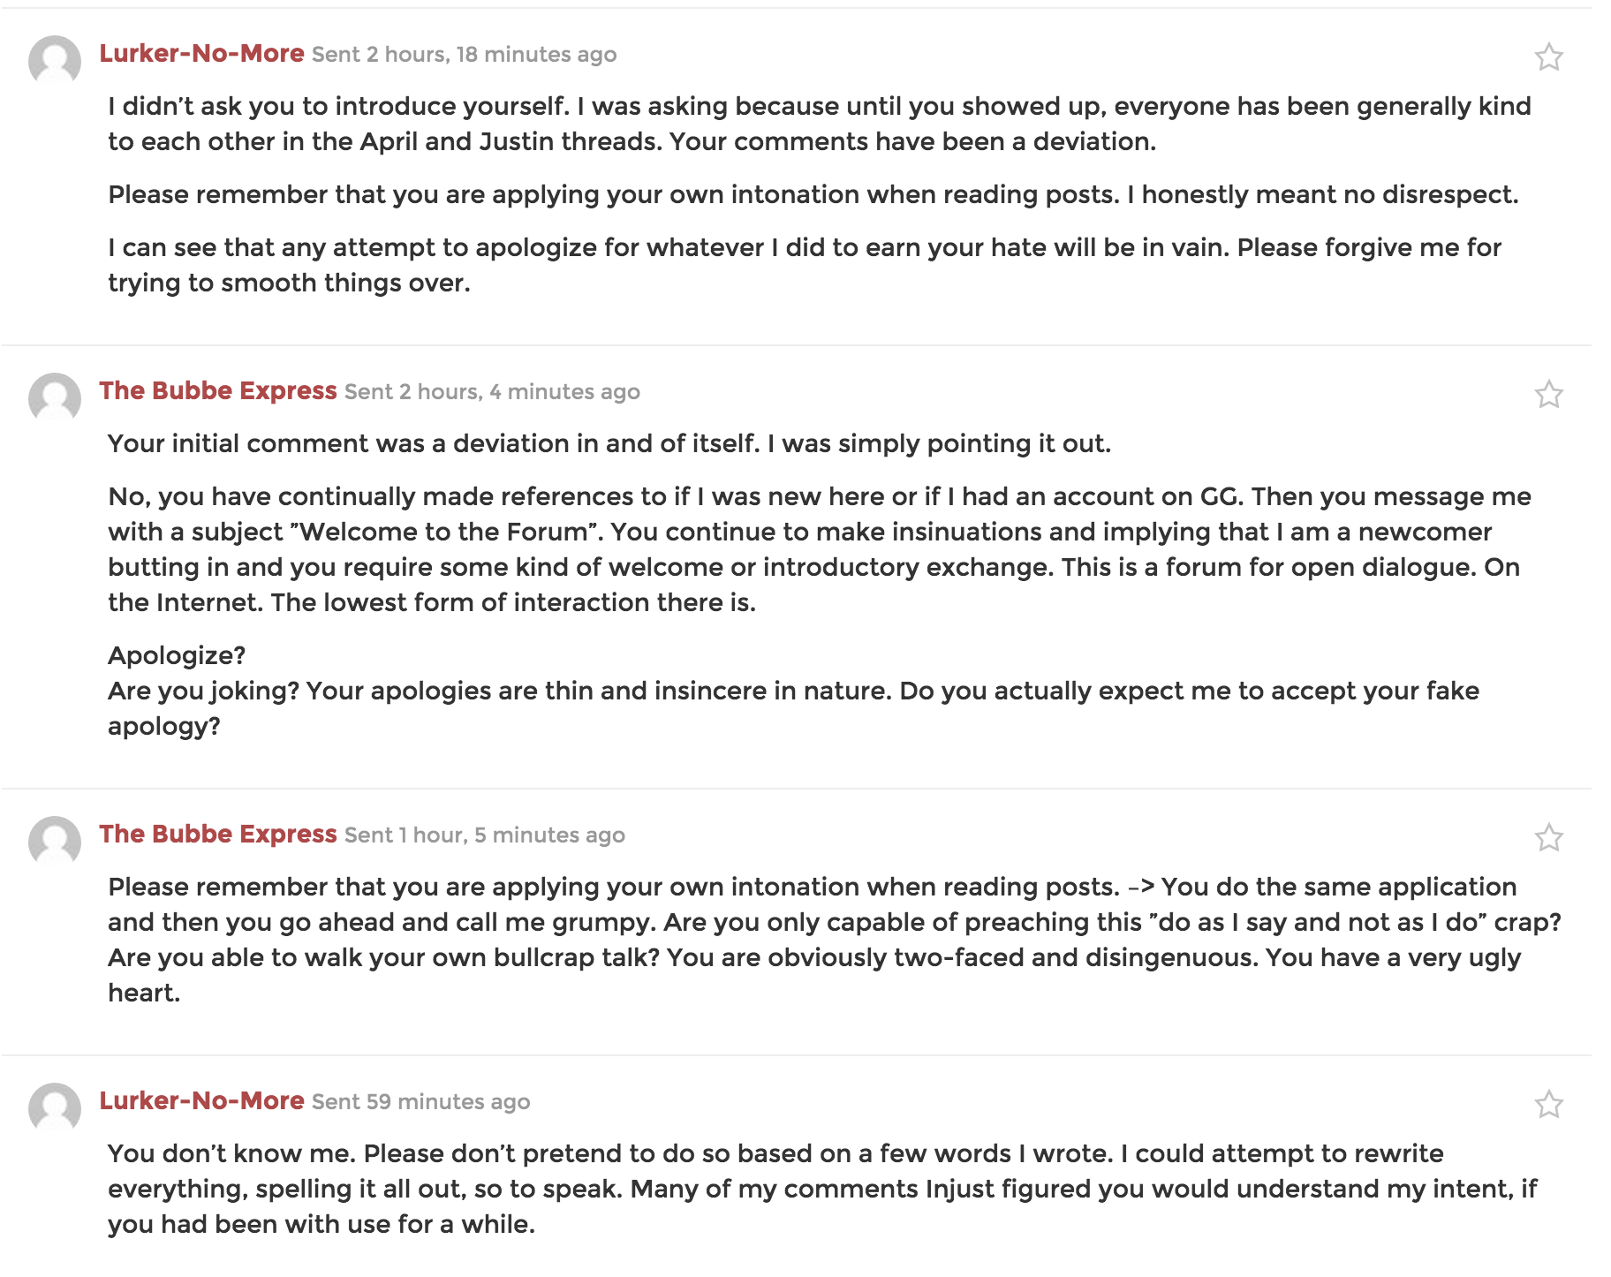The image size is (1611, 1277).
Task: Click the message text starting "You don't know me"
Action: [x=822, y=1189]
